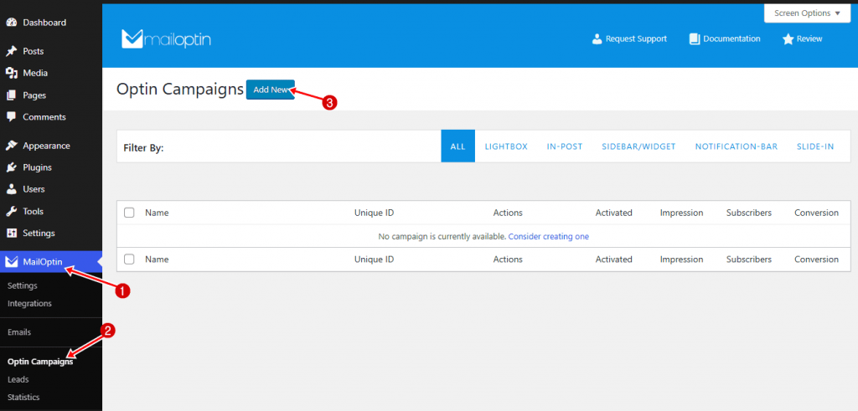Click the Review star icon

click(788, 39)
